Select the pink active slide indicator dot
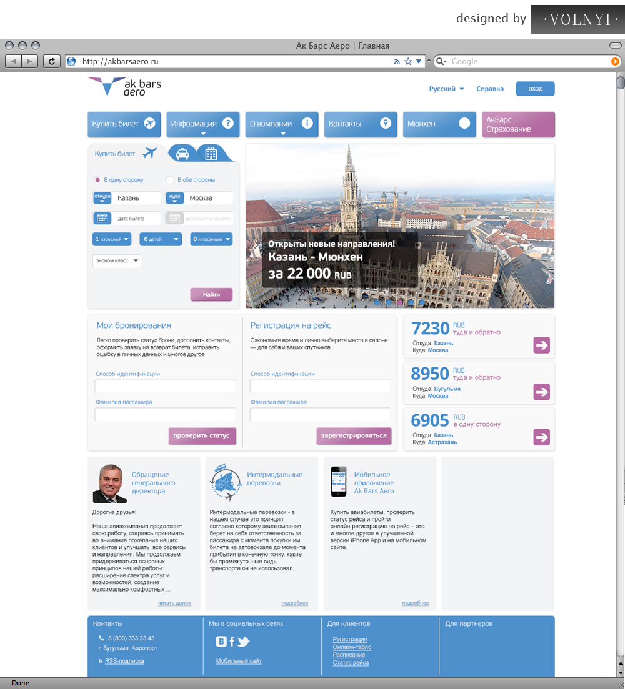Screen dimensions: 625x689 click(x=399, y=302)
